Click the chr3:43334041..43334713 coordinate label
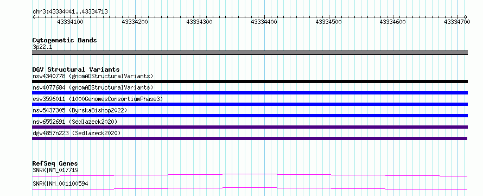The image size is (483, 196). point(70,11)
